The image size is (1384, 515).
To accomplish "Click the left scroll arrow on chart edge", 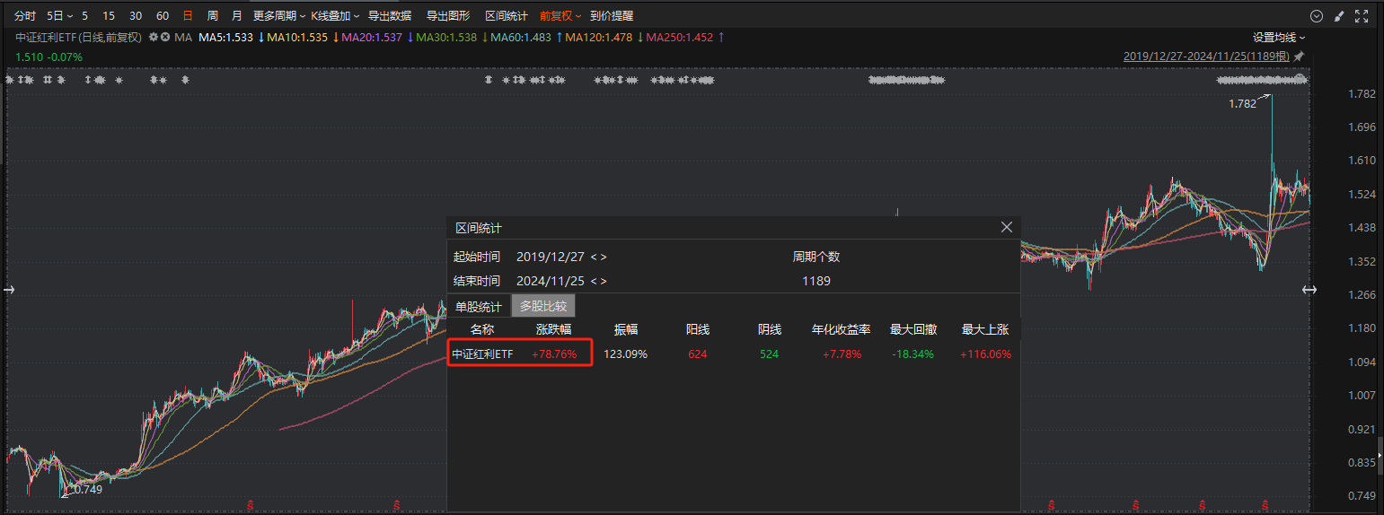I will tap(10, 289).
